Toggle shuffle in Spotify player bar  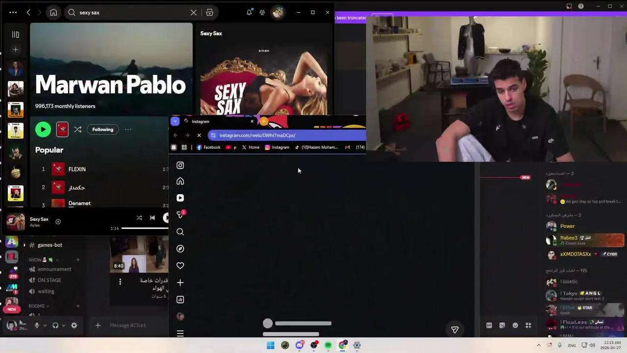point(139,218)
